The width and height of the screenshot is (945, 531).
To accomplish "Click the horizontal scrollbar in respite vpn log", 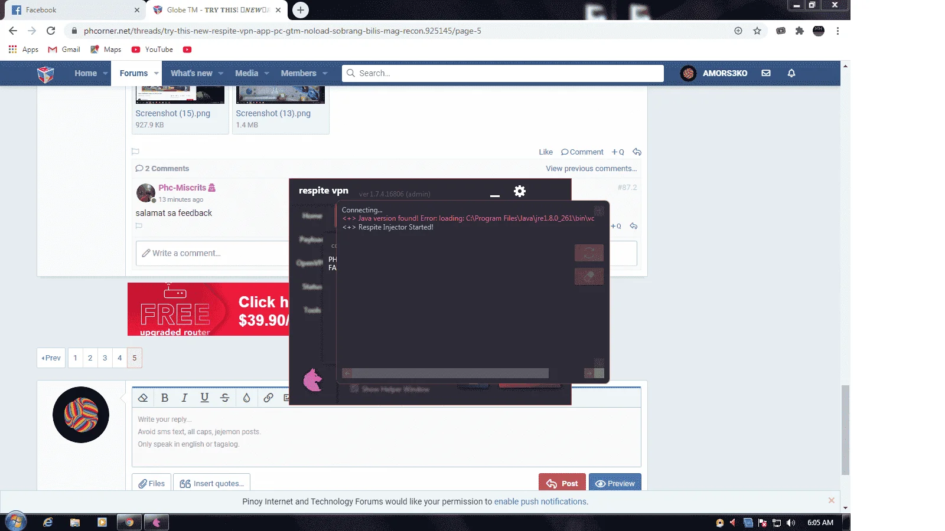I will point(451,373).
